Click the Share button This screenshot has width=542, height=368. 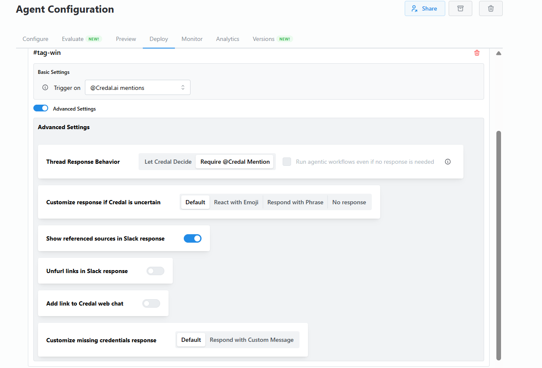(425, 8)
